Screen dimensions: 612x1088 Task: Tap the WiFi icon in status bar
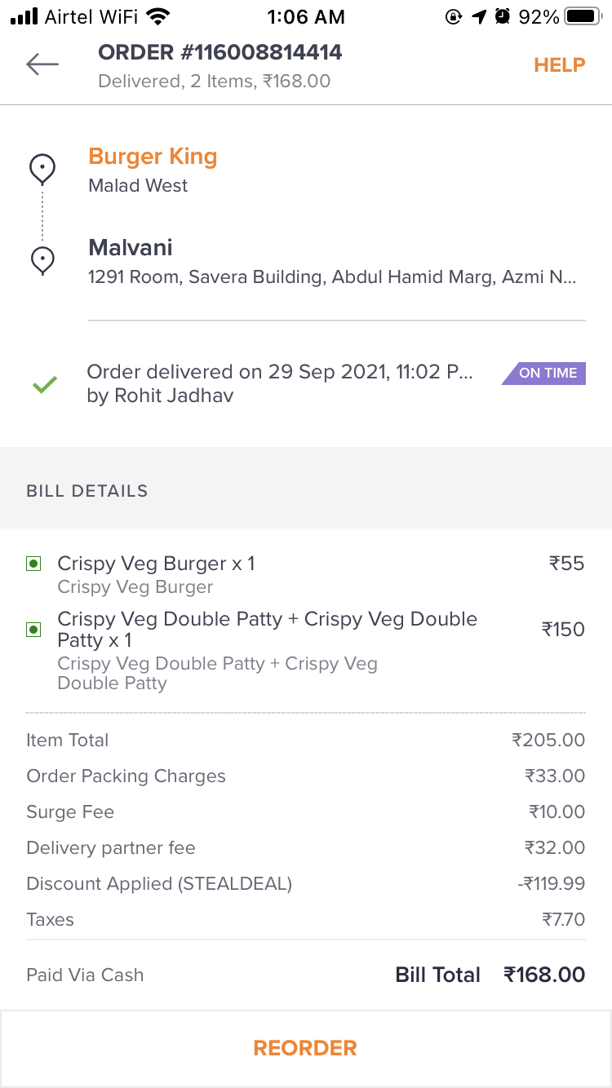[159, 16]
